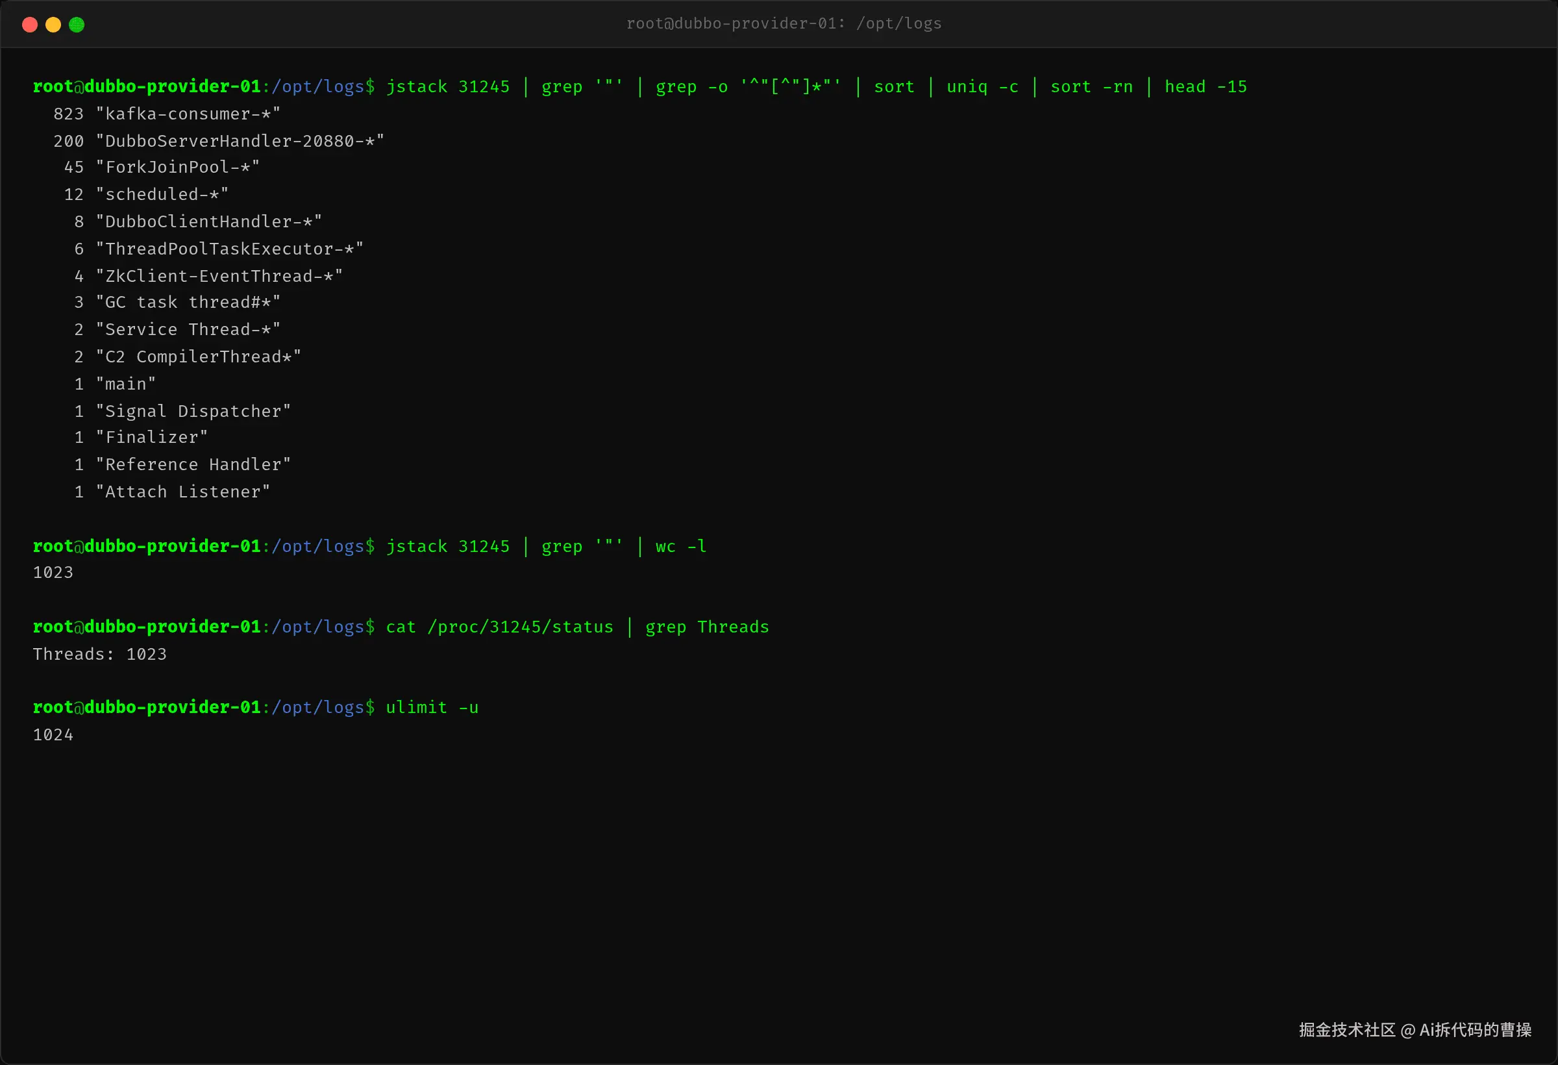Click the yellow minimize window button
Viewport: 1558px width, 1065px height.
point(53,25)
